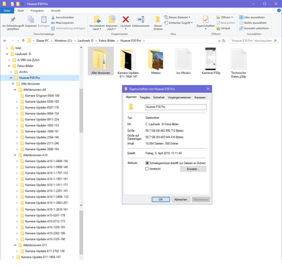Create a Neuer Ordner
This screenshot has width=282, height=266.
point(158,23)
